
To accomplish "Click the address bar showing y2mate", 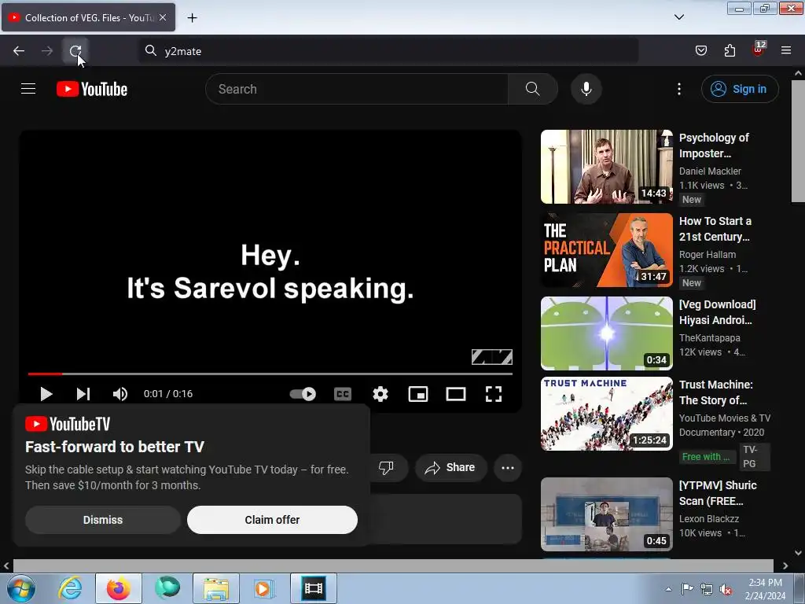I will coord(388,51).
